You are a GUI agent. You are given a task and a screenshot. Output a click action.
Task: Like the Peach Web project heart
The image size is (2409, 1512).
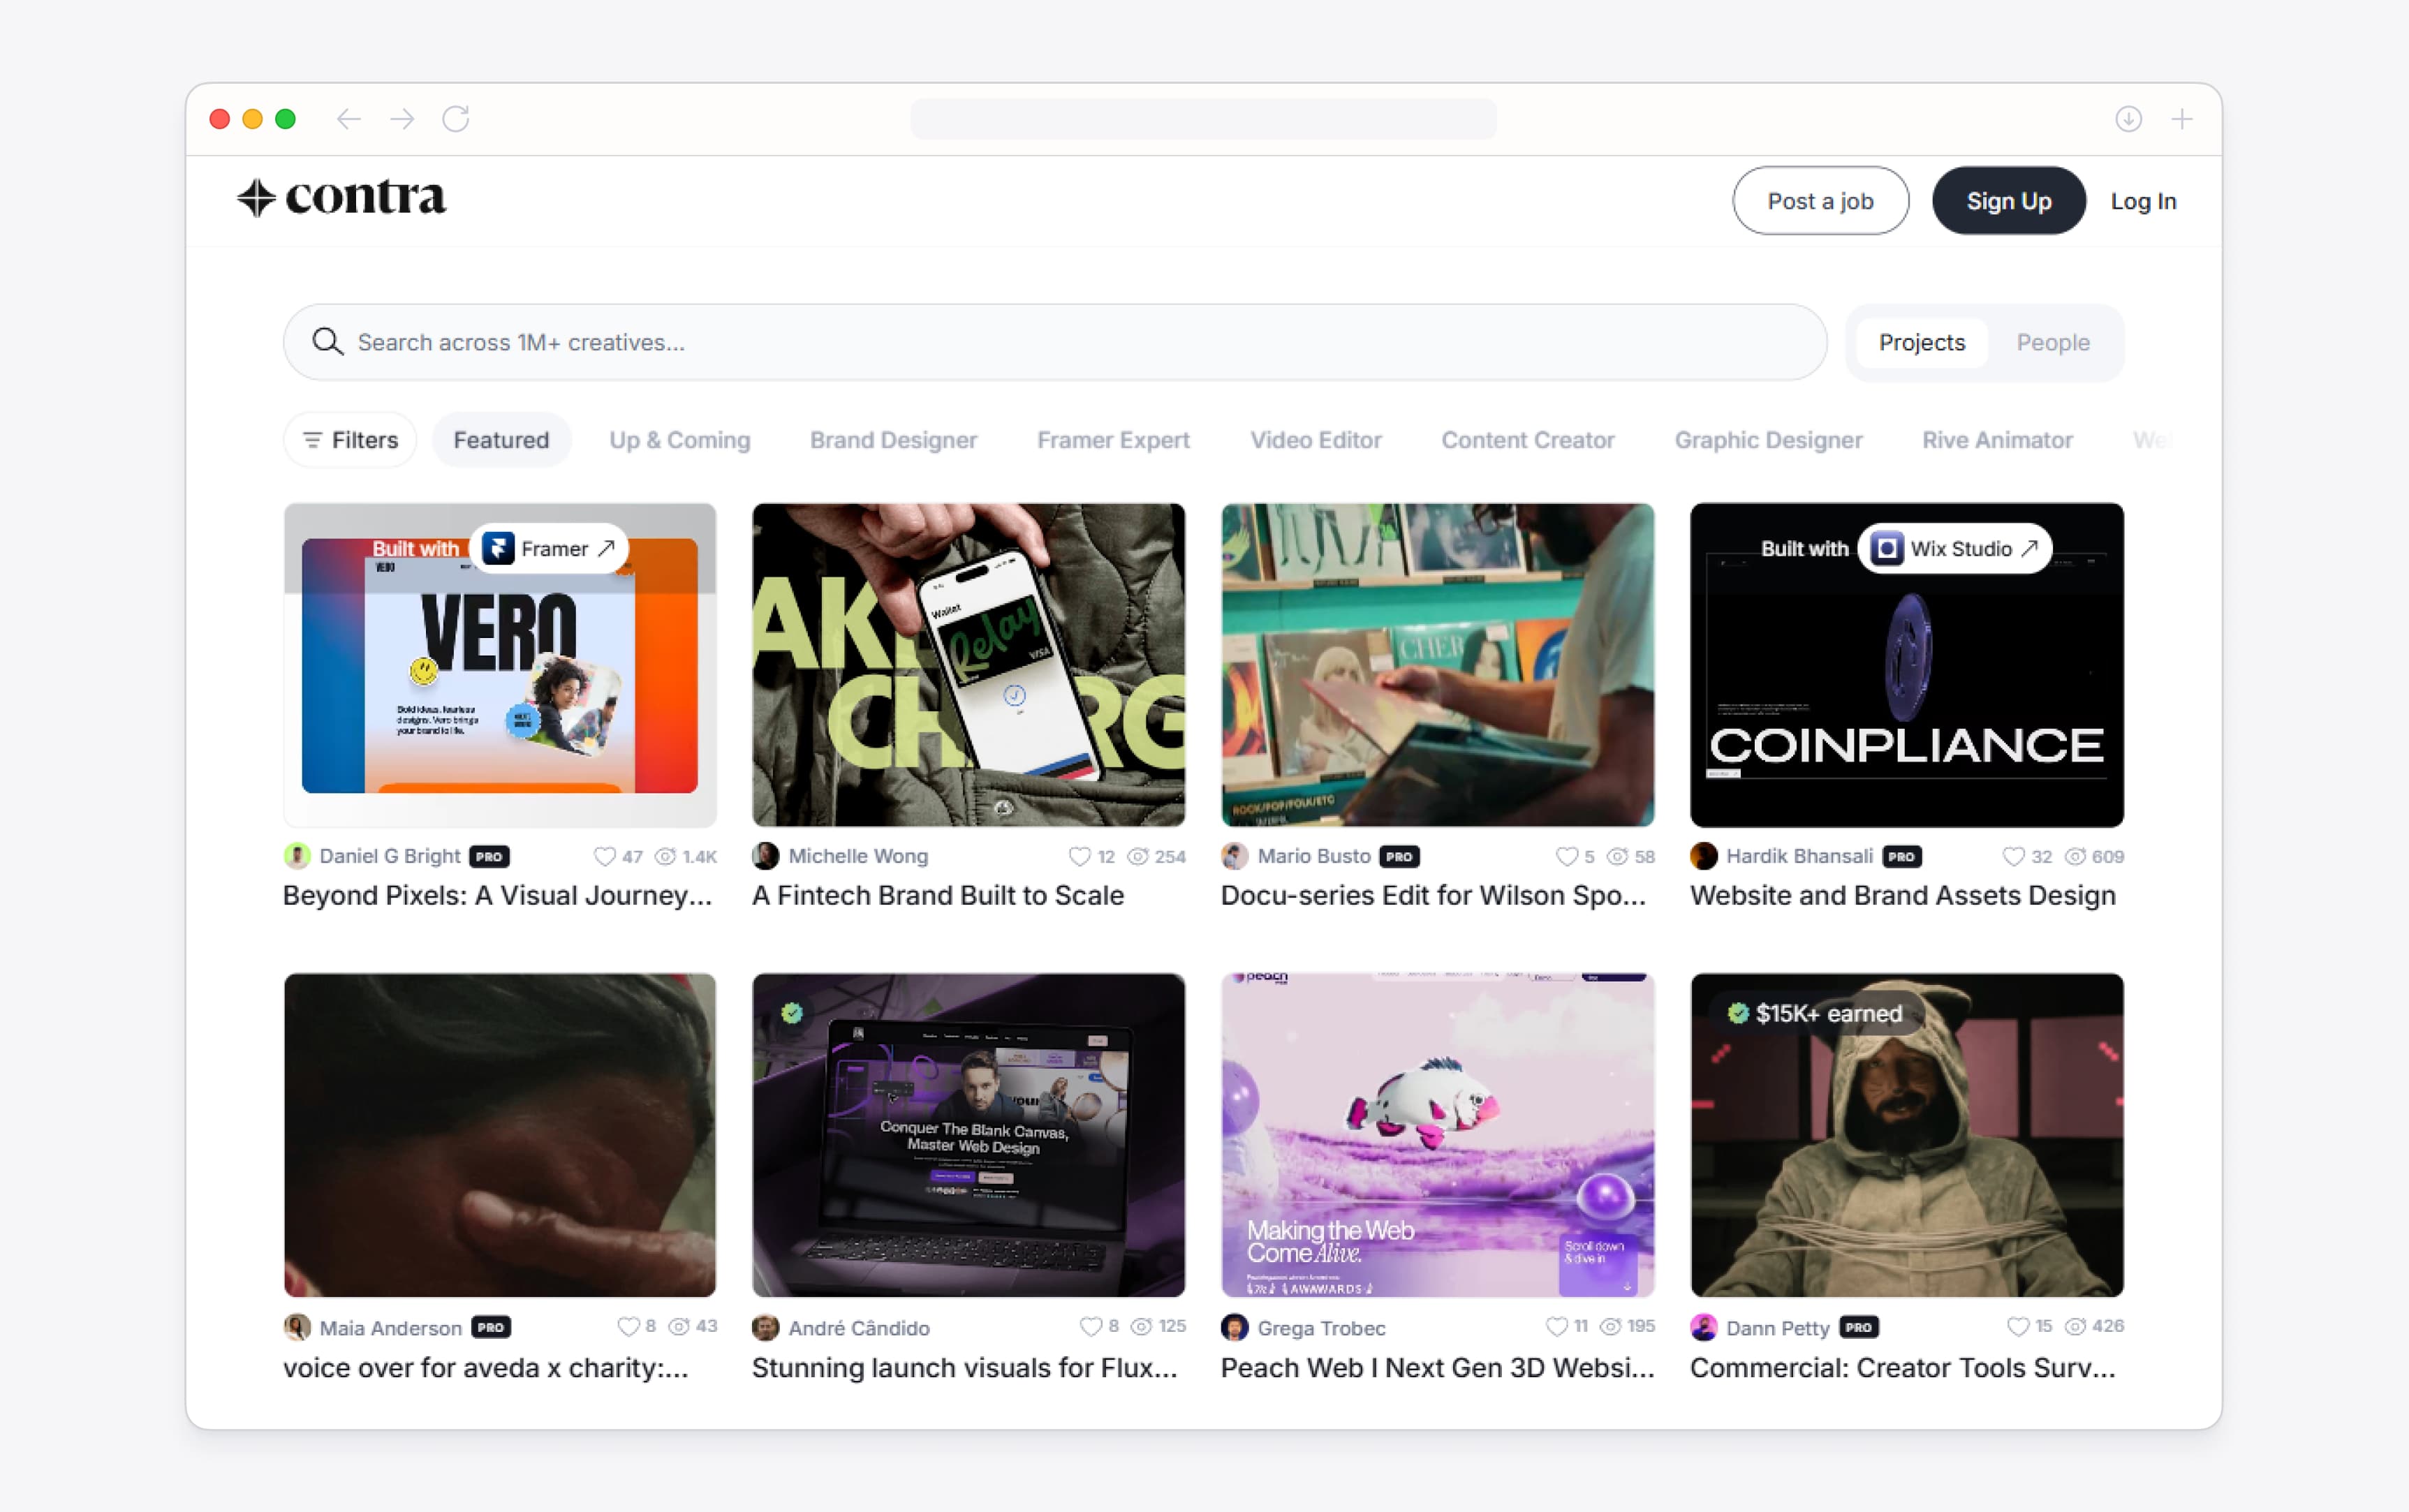[x=1557, y=1326]
